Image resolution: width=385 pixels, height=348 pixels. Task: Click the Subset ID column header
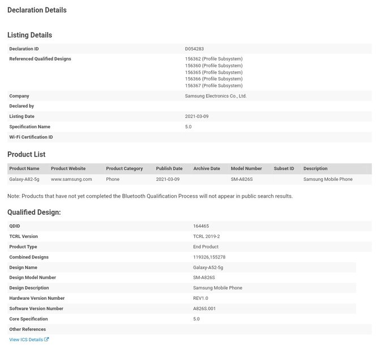[x=284, y=168]
